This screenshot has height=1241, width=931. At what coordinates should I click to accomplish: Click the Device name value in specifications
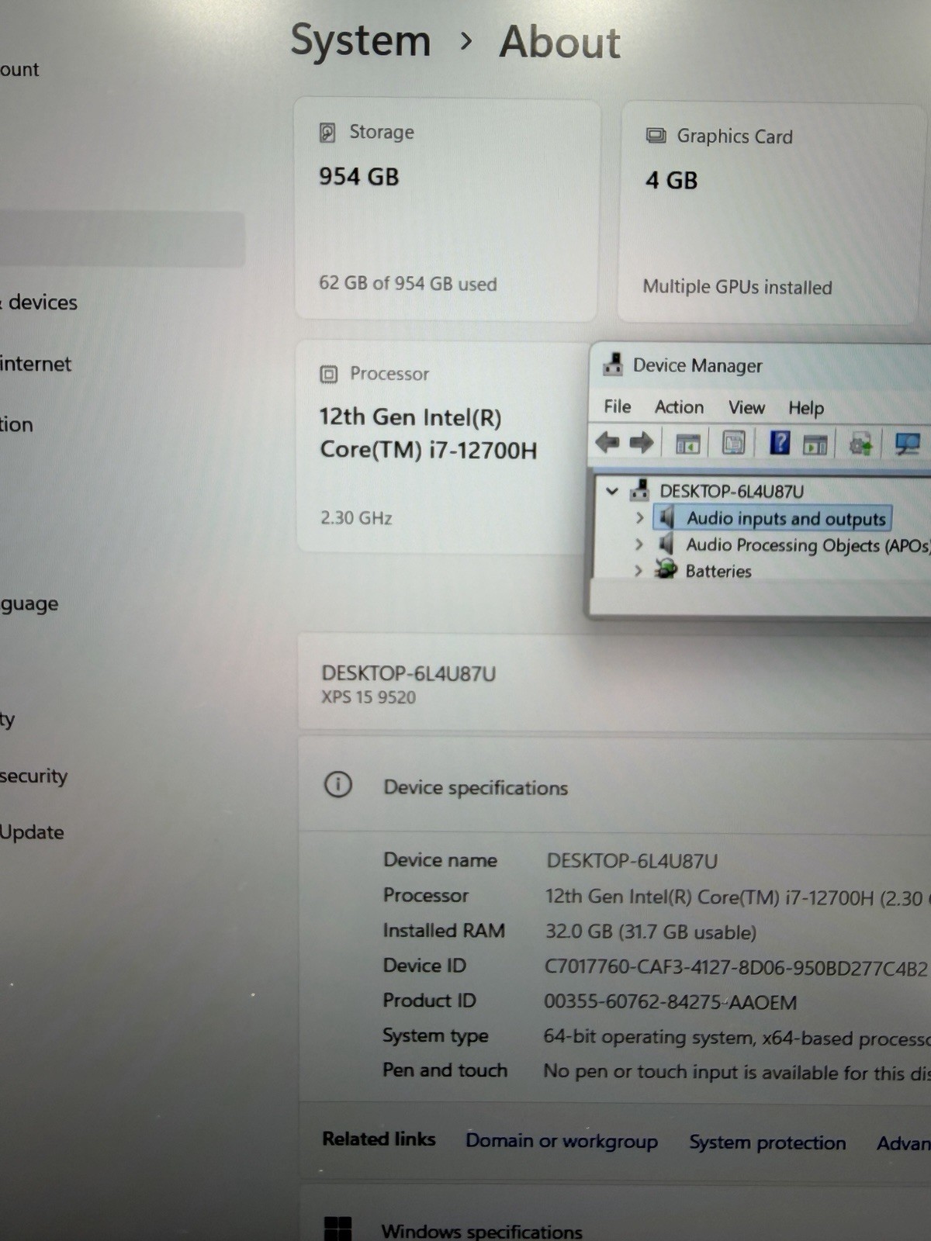tap(632, 861)
